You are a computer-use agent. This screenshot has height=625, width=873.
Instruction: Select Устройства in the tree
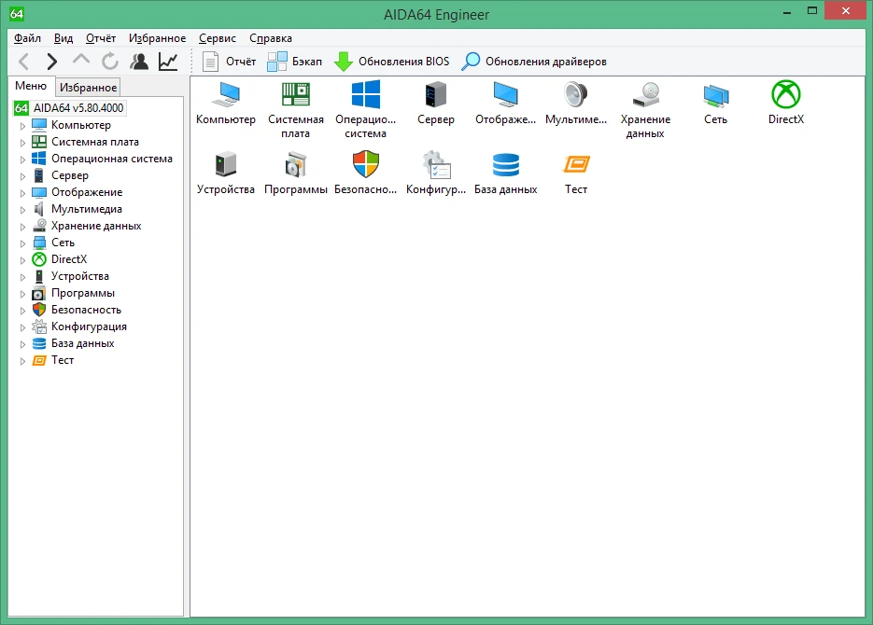pyautogui.click(x=80, y=276)
